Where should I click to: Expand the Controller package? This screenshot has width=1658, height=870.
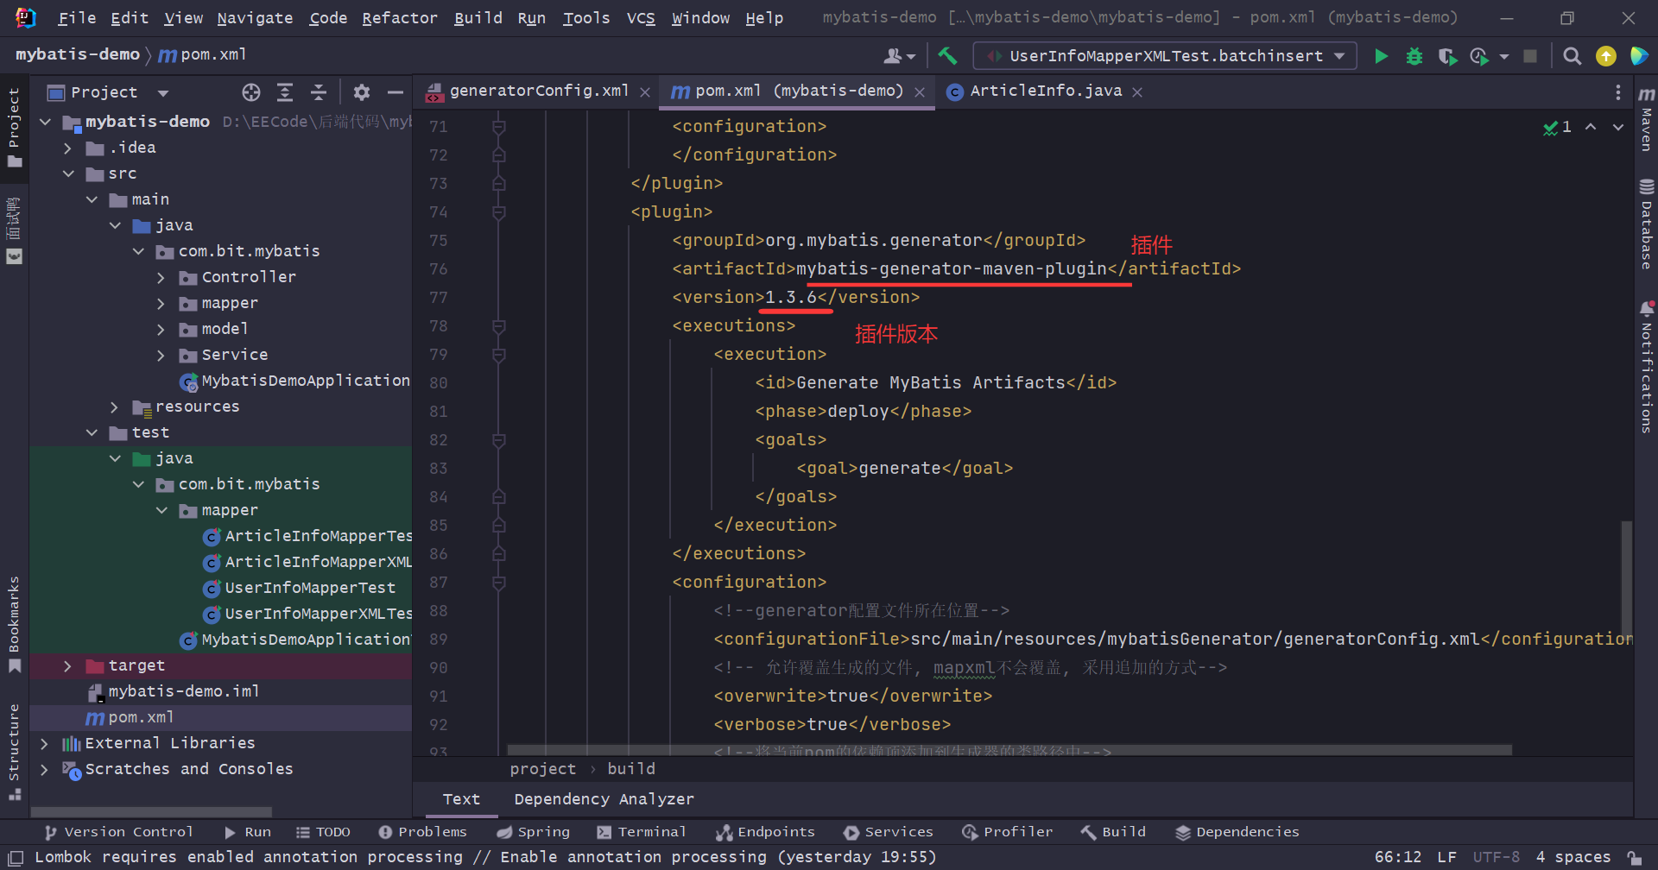pyautogui.click(x=161, y=278)
